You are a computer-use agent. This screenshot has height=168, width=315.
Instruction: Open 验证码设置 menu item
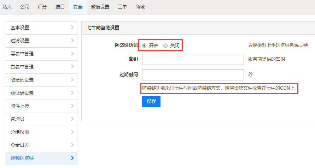pos(41,93)
